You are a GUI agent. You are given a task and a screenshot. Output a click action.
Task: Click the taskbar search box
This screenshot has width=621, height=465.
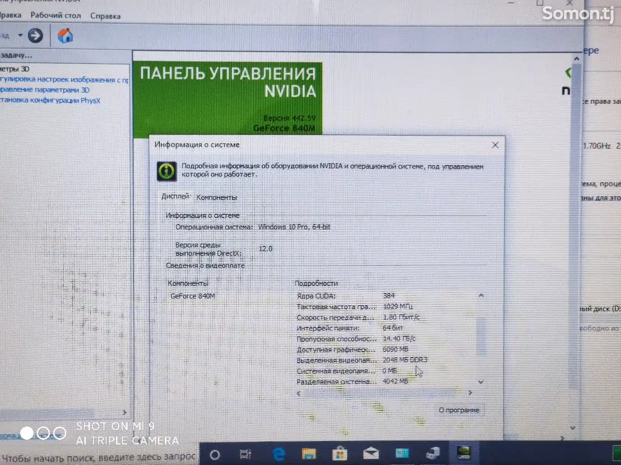[x=99, y=457]
